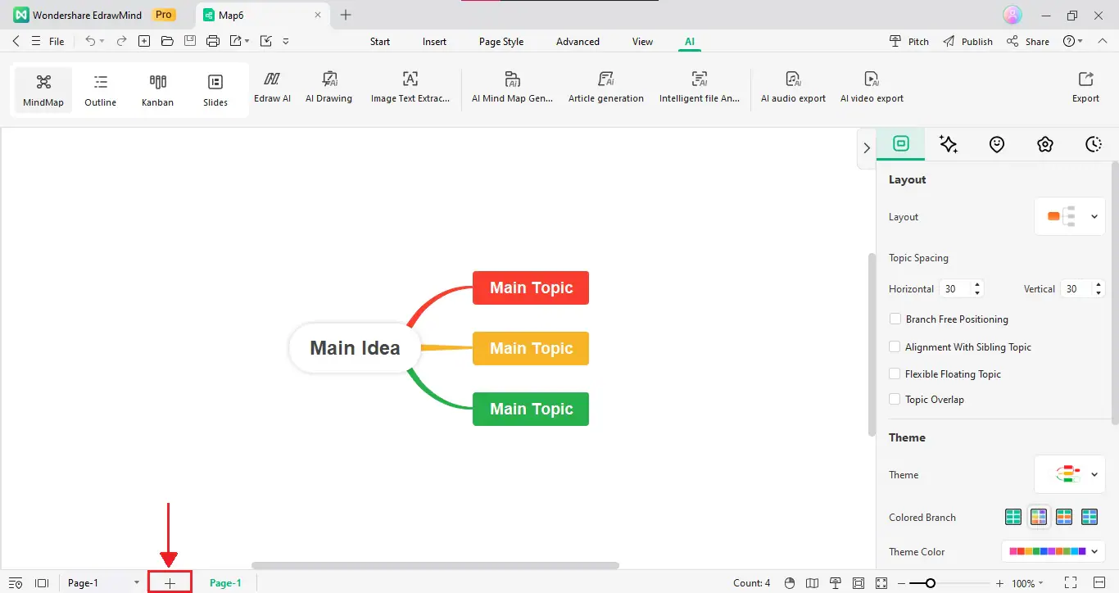Enable Branch Free Positioning

click(895, 319)
